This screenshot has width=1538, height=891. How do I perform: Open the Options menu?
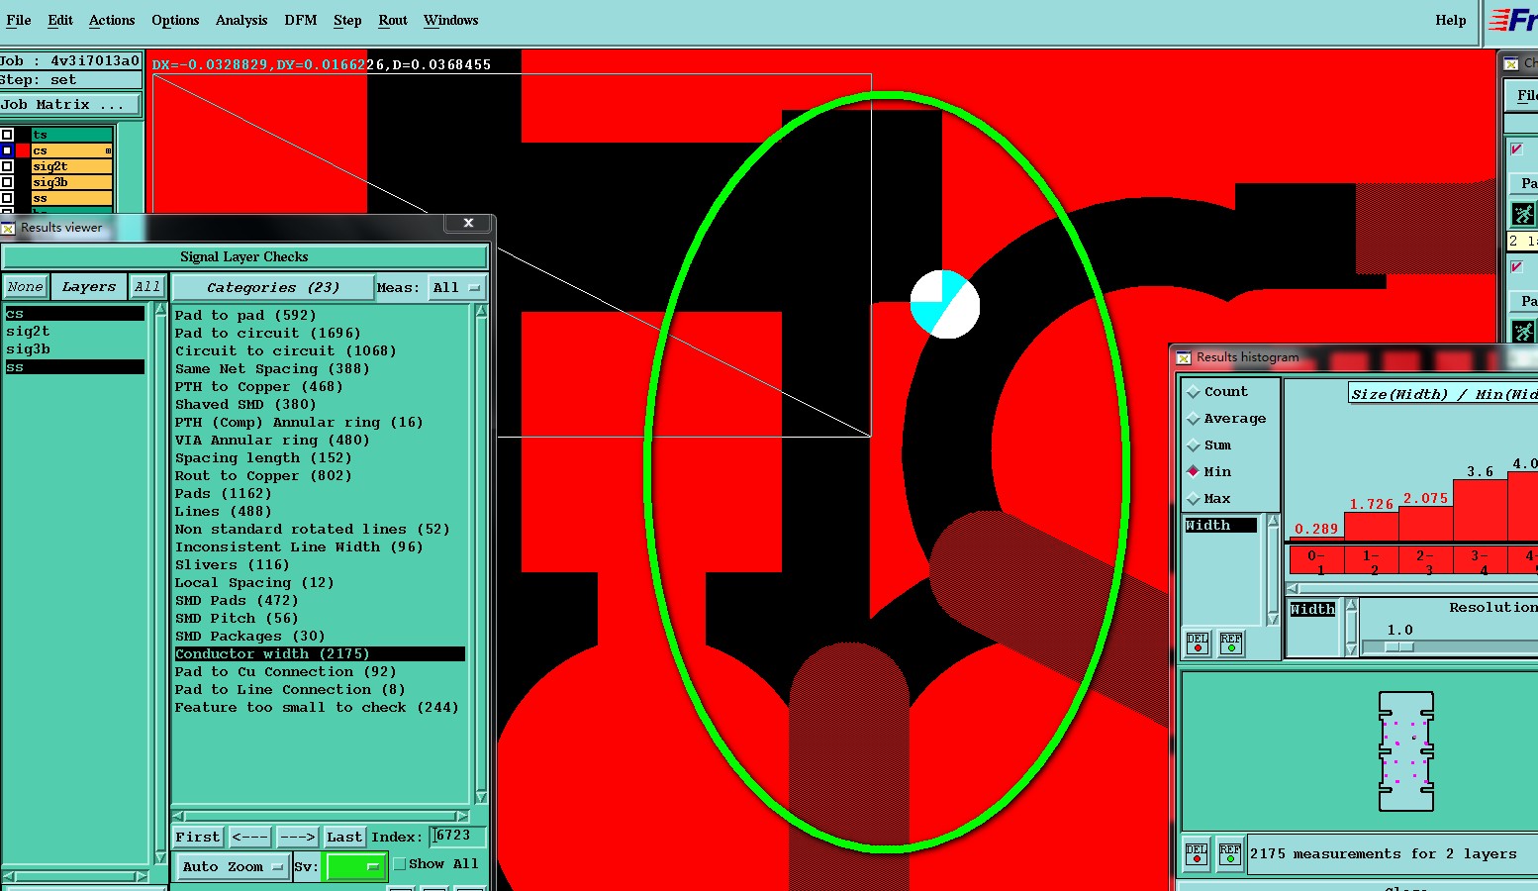175,20
